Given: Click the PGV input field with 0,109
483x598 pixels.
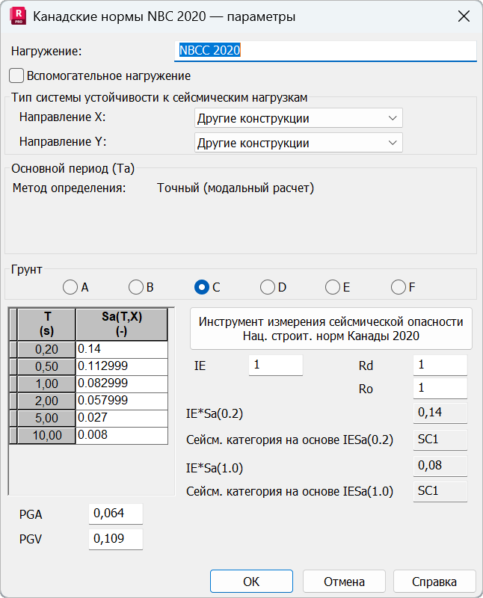Looking at the screenshot, I should point(116,539).
